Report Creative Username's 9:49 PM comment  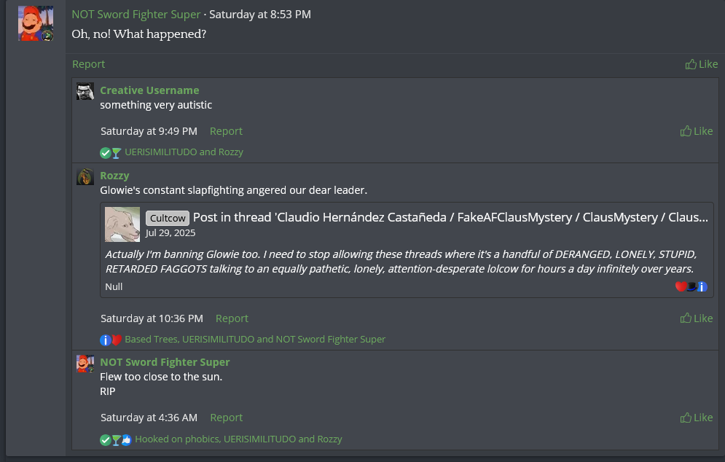(x=226, y=131)
